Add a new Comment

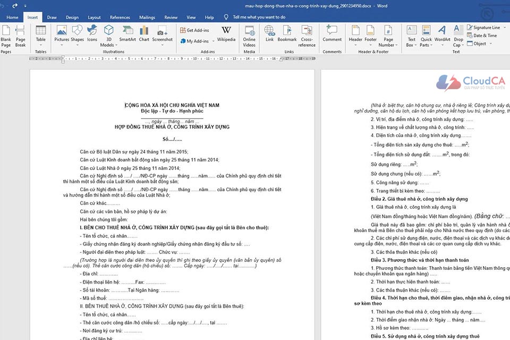[332, 33]
